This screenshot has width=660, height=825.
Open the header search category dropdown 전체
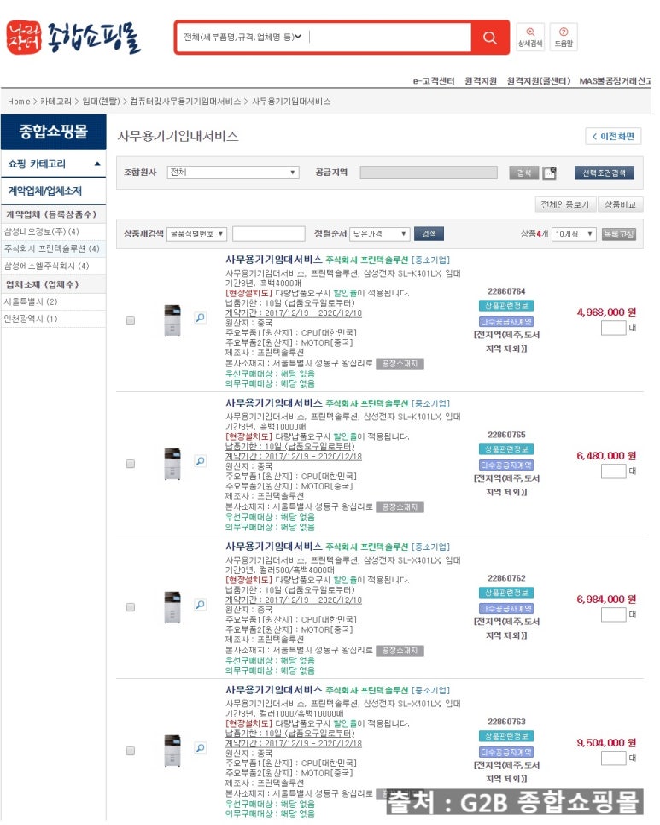pos(242,37)
